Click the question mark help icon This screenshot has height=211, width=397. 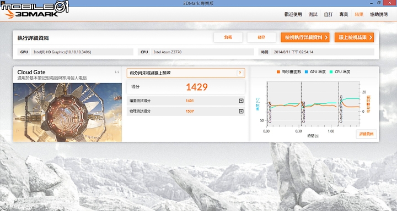pyautogui.click(x=240, y=73)
